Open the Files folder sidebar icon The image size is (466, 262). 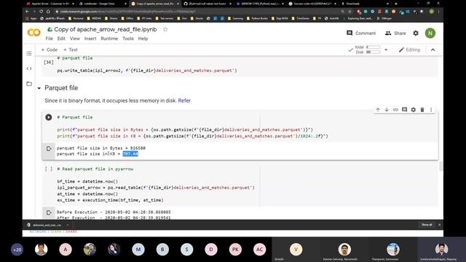pyautogui.click(x=29, y=84)
